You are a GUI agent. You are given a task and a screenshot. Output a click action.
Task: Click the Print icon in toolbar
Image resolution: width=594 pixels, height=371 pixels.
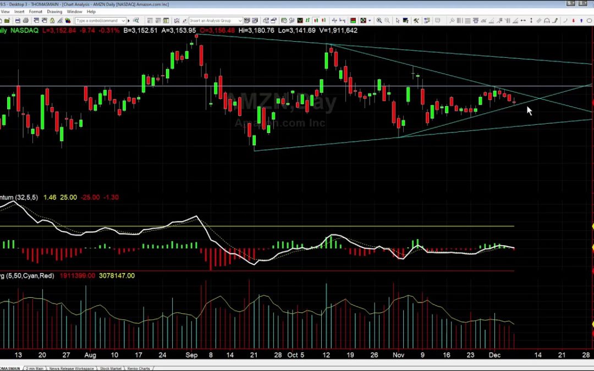(x=26, y=20)
